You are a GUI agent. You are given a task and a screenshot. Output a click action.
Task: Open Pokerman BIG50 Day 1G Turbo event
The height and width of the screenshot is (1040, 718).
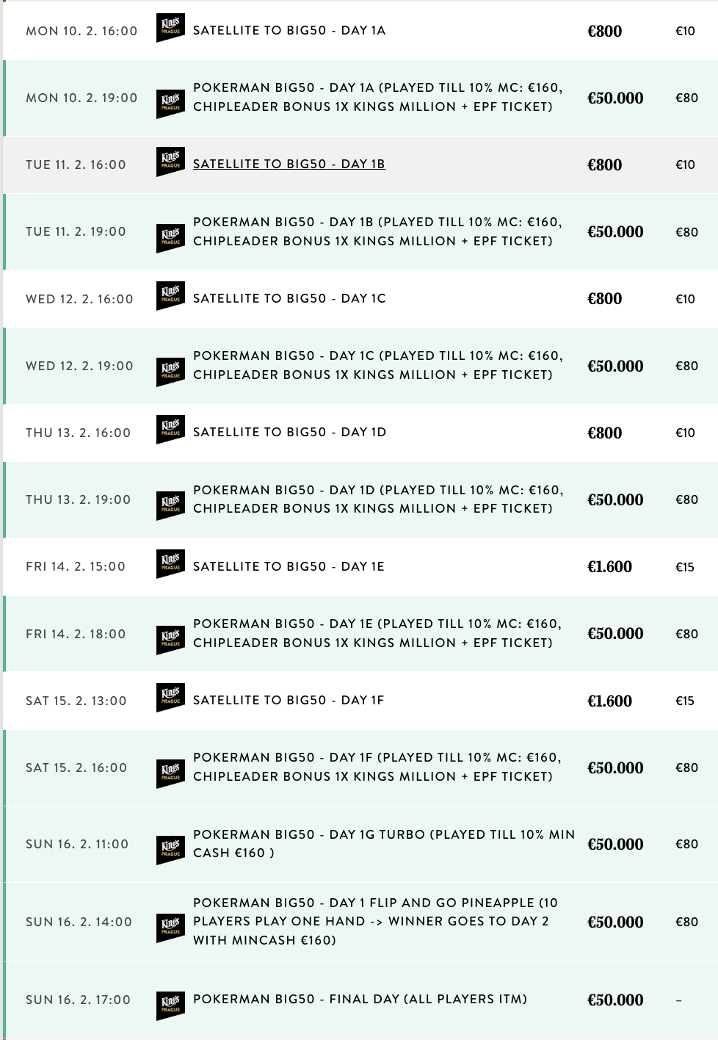click(384, 843)
